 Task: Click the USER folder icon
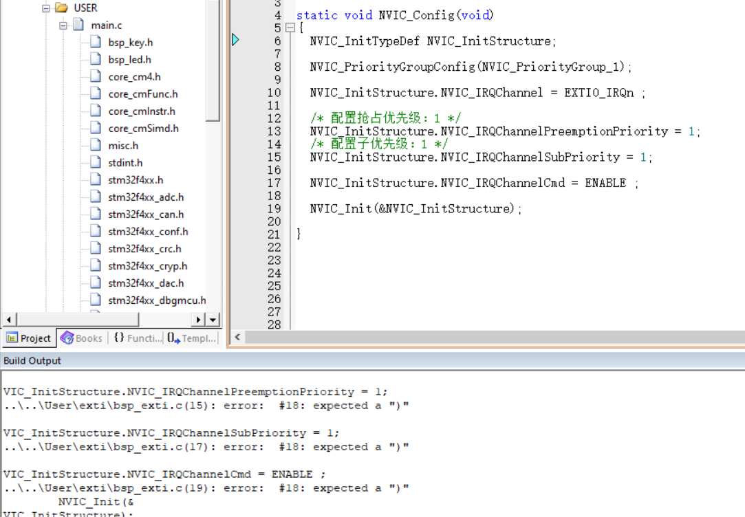point(62,8)
